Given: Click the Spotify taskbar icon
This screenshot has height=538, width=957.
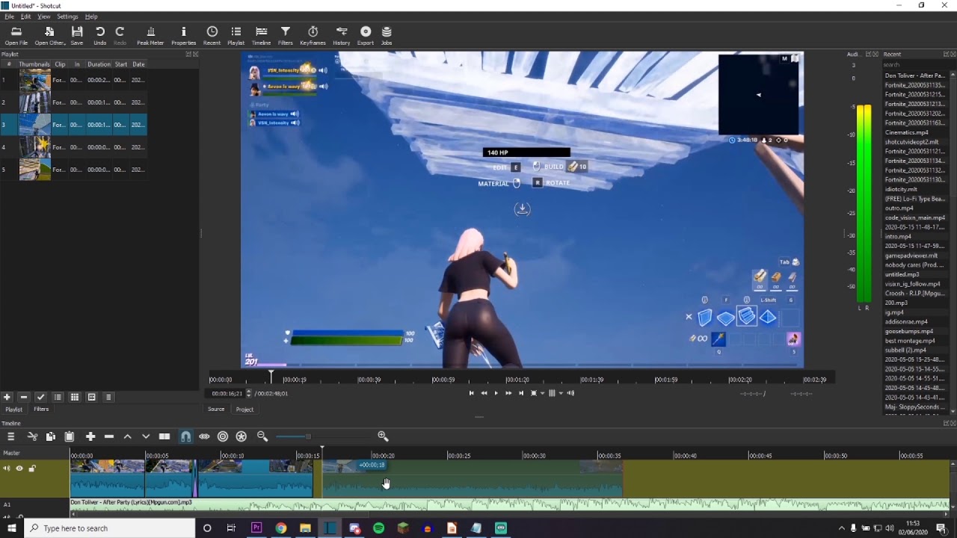Looking at the screenshot, I should click(378, 528).
